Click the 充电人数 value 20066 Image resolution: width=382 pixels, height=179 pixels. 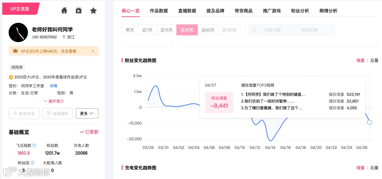(81, 153)
